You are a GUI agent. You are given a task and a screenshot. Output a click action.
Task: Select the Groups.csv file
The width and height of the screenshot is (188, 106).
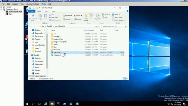57,55
